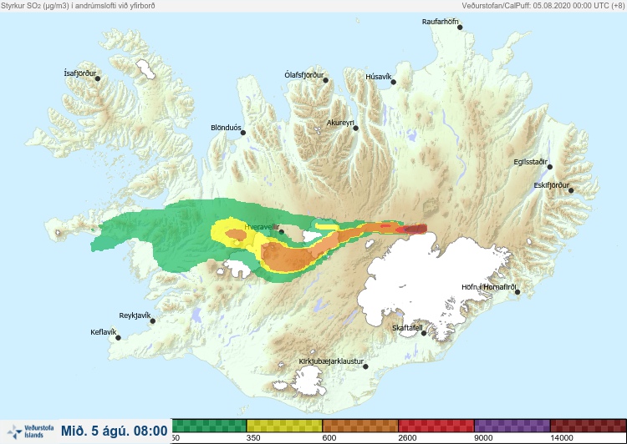Image resolution: width=627 pixels, height=444 pixels.
Task: Click the 'Húsavík' label text
Action: point(379,77)
